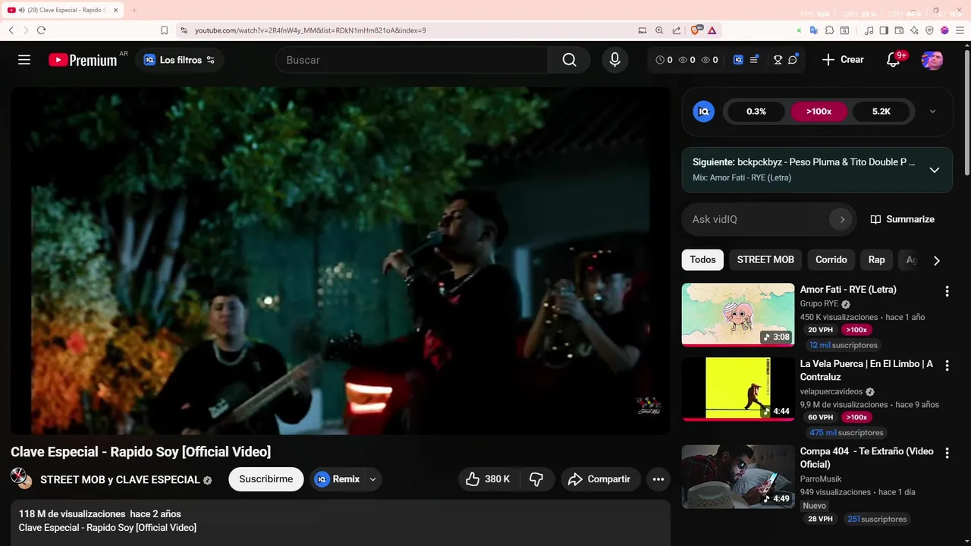Expand the vidIQ score panel chevron
This screenshot has width=971, height=546.
(x=932, y=111)
